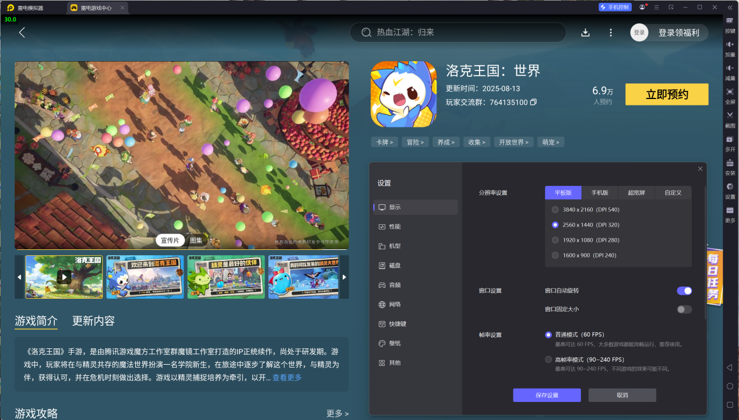The width and height of the screenshot is (739, 420).
Task: Click the 登录领福利 button
Action: click(678, 33)
